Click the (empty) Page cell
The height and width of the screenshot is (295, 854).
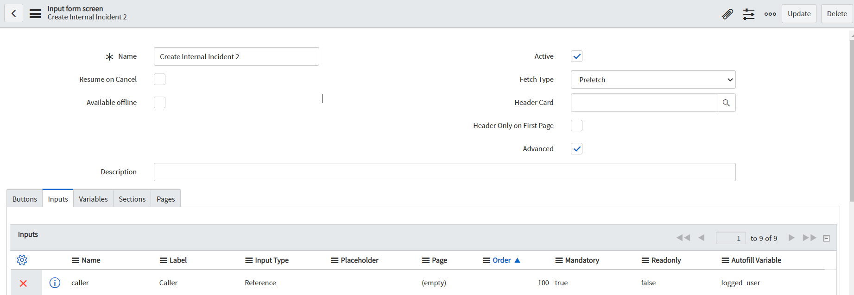click(x=434, y=283)
